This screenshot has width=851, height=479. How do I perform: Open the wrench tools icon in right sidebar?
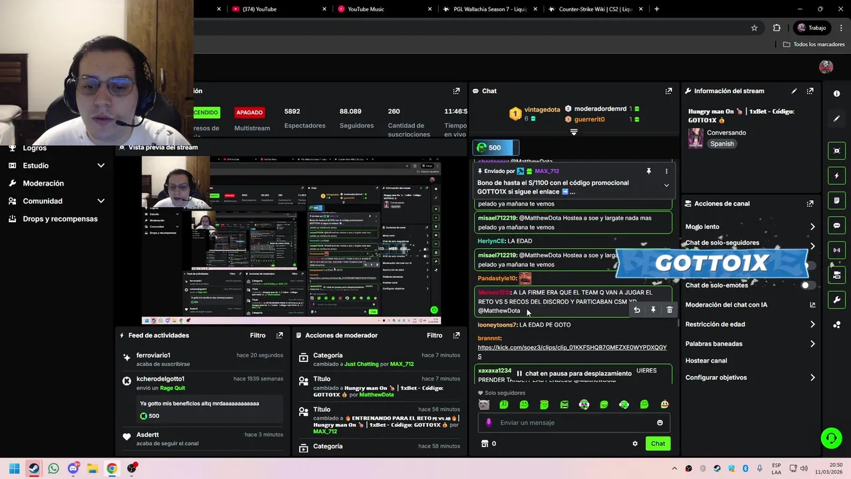point(836,299)
